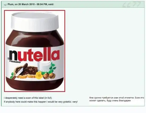Click the registered trademark symbol on label
Image resolution: width=146 pixels, height=113 pixels.
(x=8, y=59)
